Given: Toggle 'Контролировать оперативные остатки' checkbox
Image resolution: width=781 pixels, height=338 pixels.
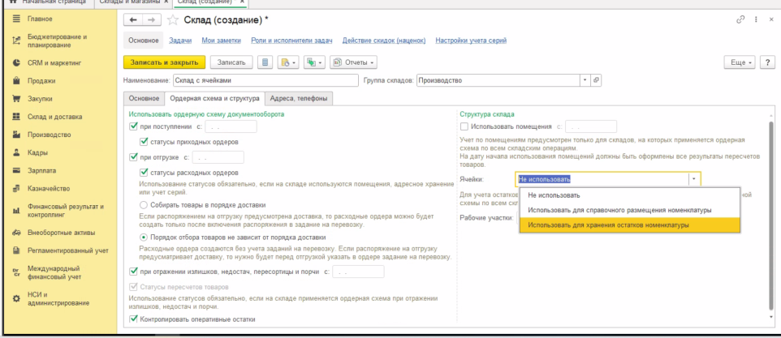Looking at the screenshot, I should (x=135, y=320).
